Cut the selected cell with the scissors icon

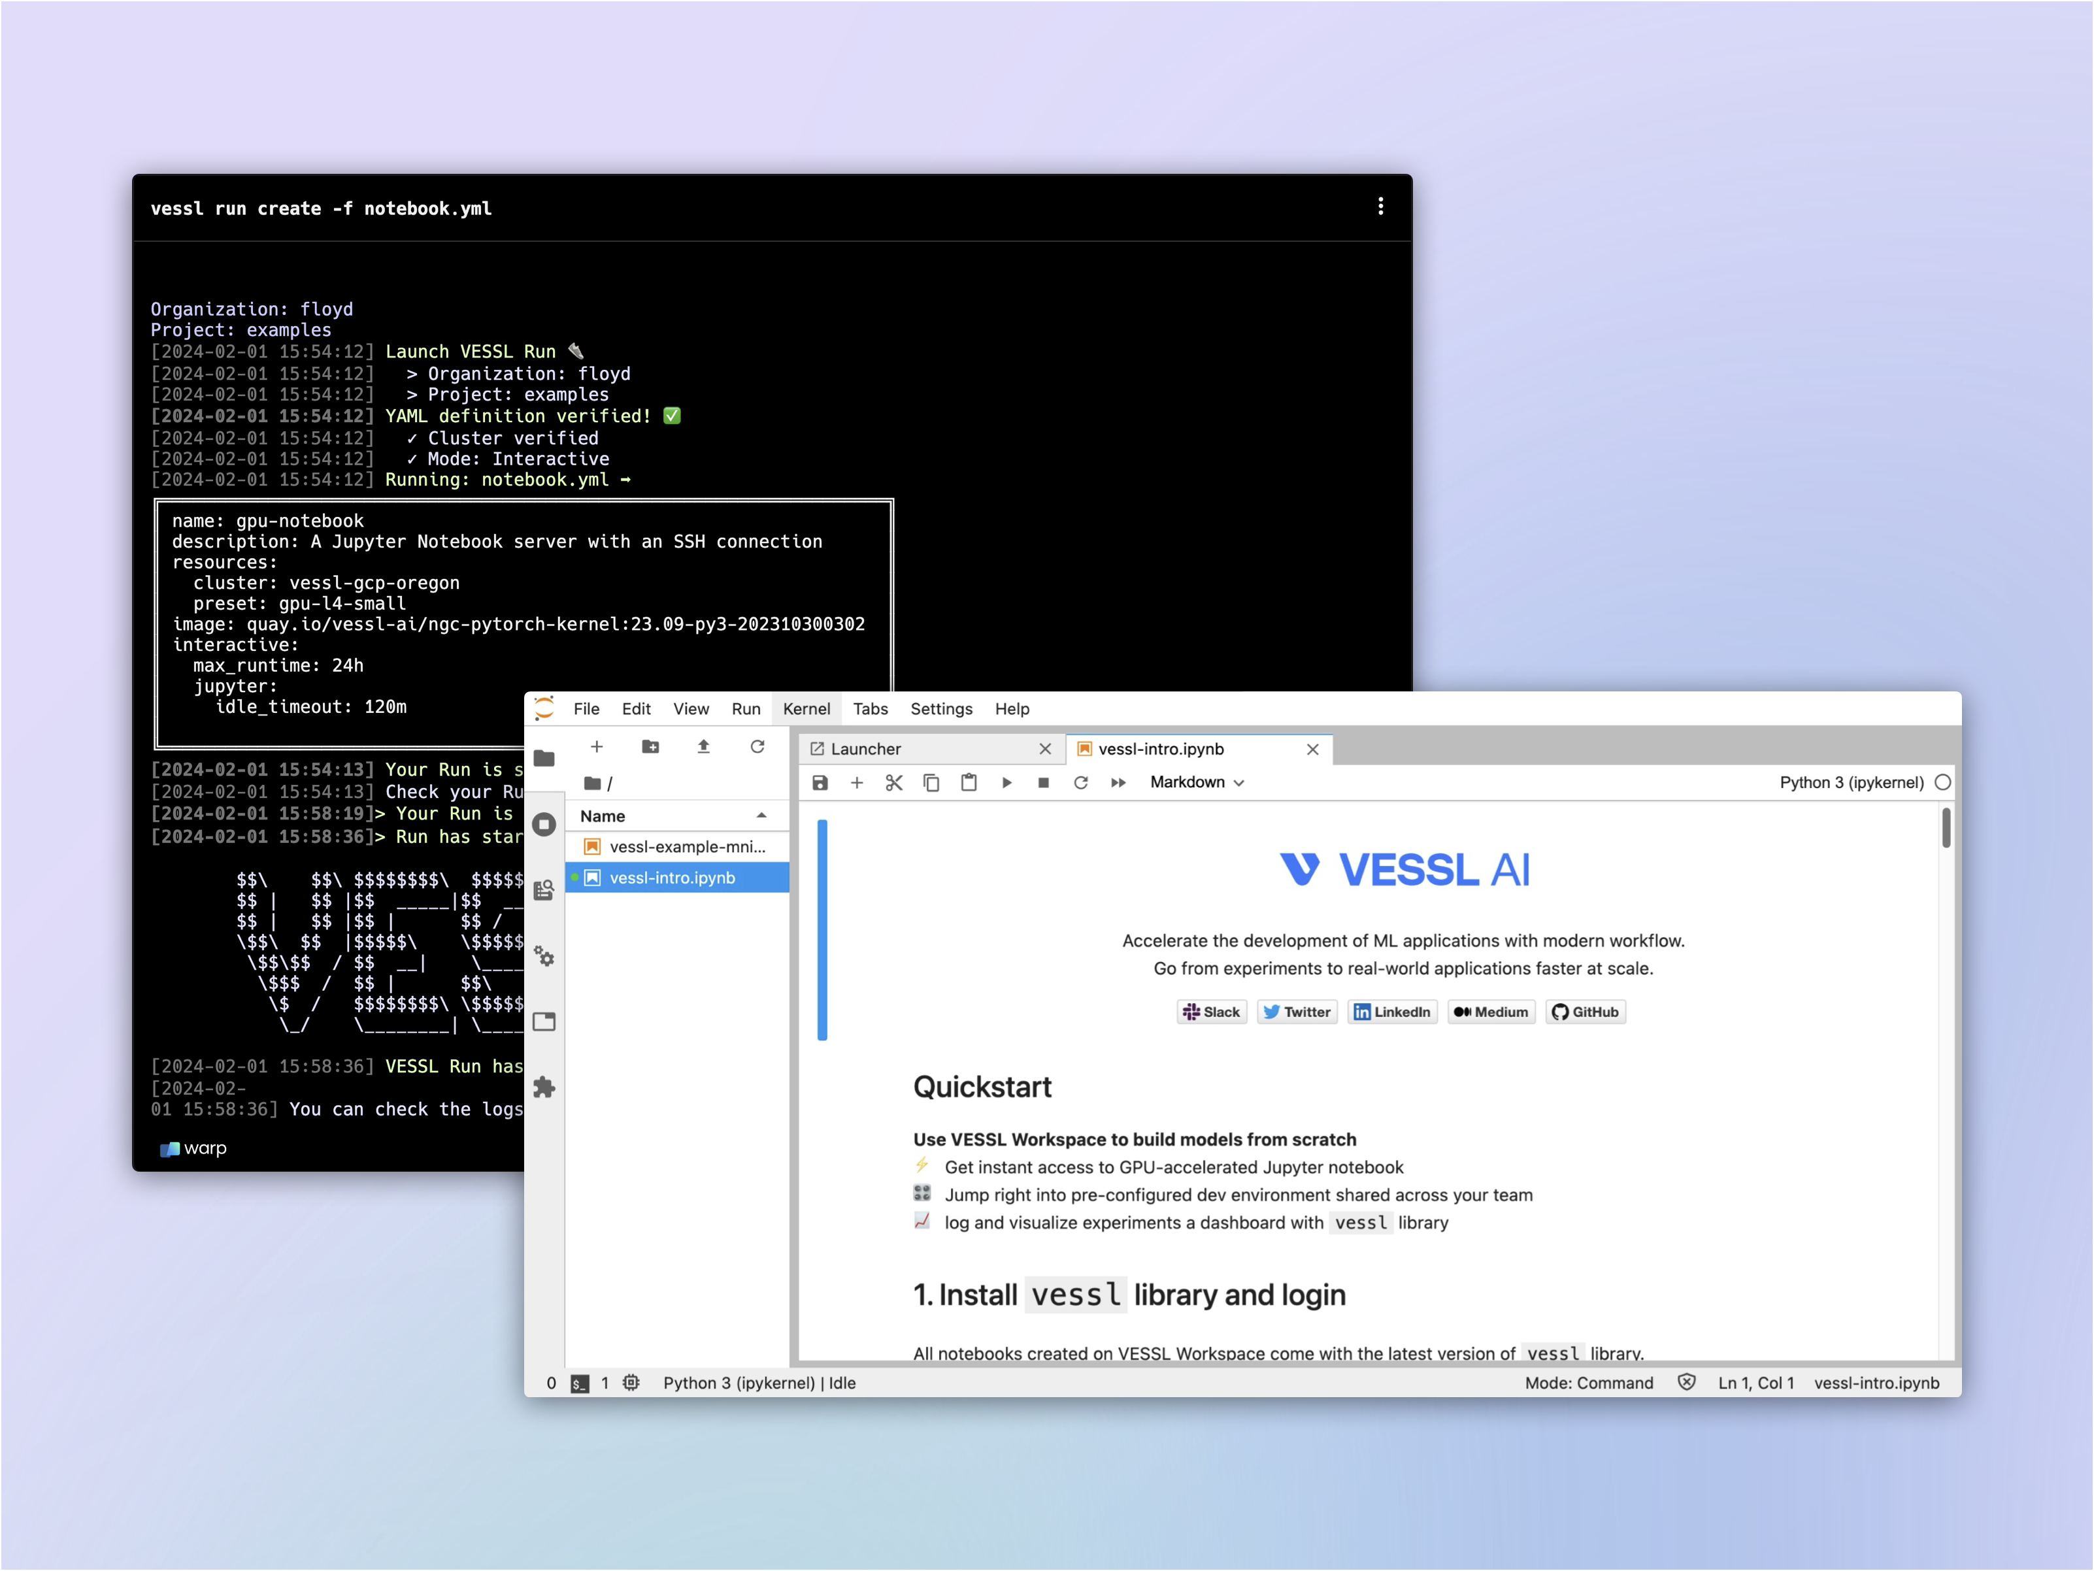pos(893,783)
